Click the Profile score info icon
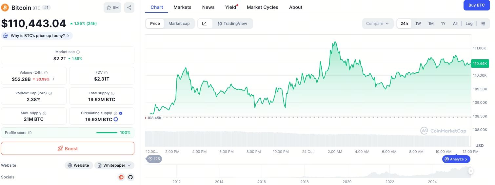495x185 pixels. 30,133
